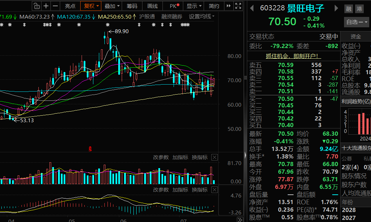Go to next stock with right arrow
The width and height of the screenshot is (371, 222).
pyautogui.click(x=336, y=9)
